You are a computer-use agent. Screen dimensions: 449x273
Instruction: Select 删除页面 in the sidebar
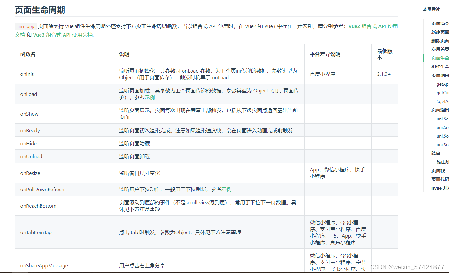click(440, 40)
